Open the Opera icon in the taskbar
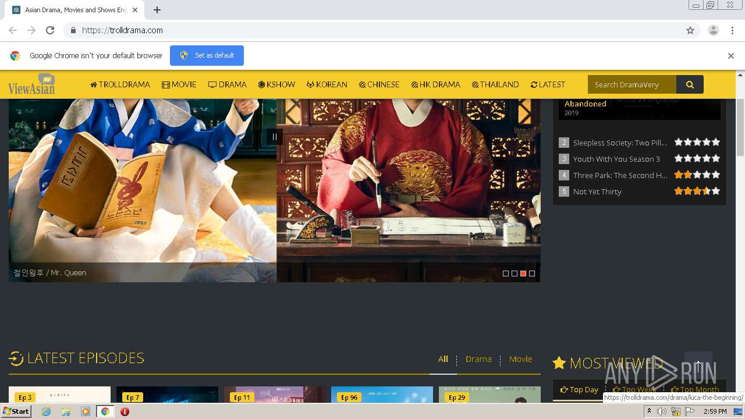 point(125,411)
